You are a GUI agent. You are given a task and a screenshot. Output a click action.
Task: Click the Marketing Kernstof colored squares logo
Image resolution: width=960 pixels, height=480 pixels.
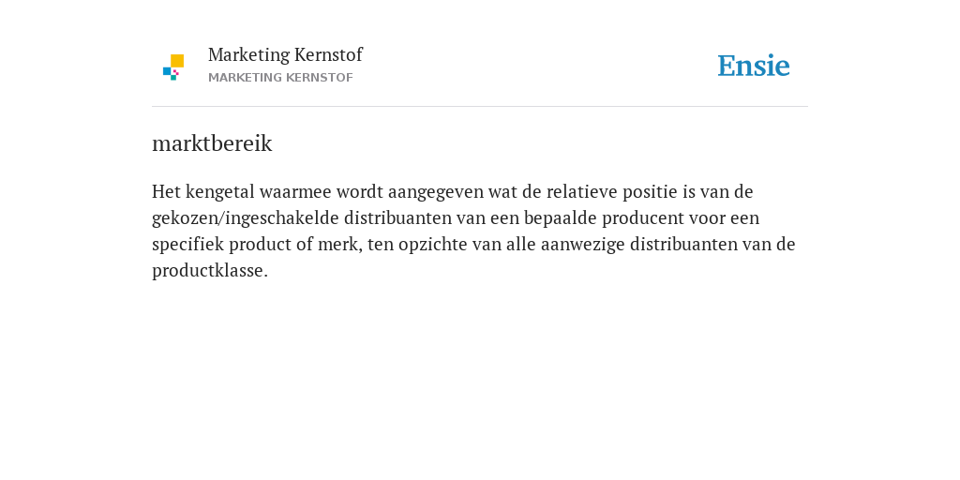[173, 67]
